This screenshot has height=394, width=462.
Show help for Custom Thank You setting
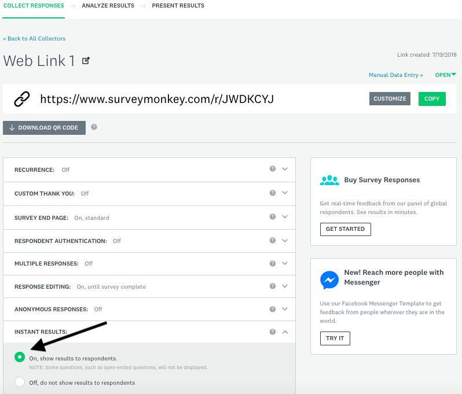click(273, 193)
